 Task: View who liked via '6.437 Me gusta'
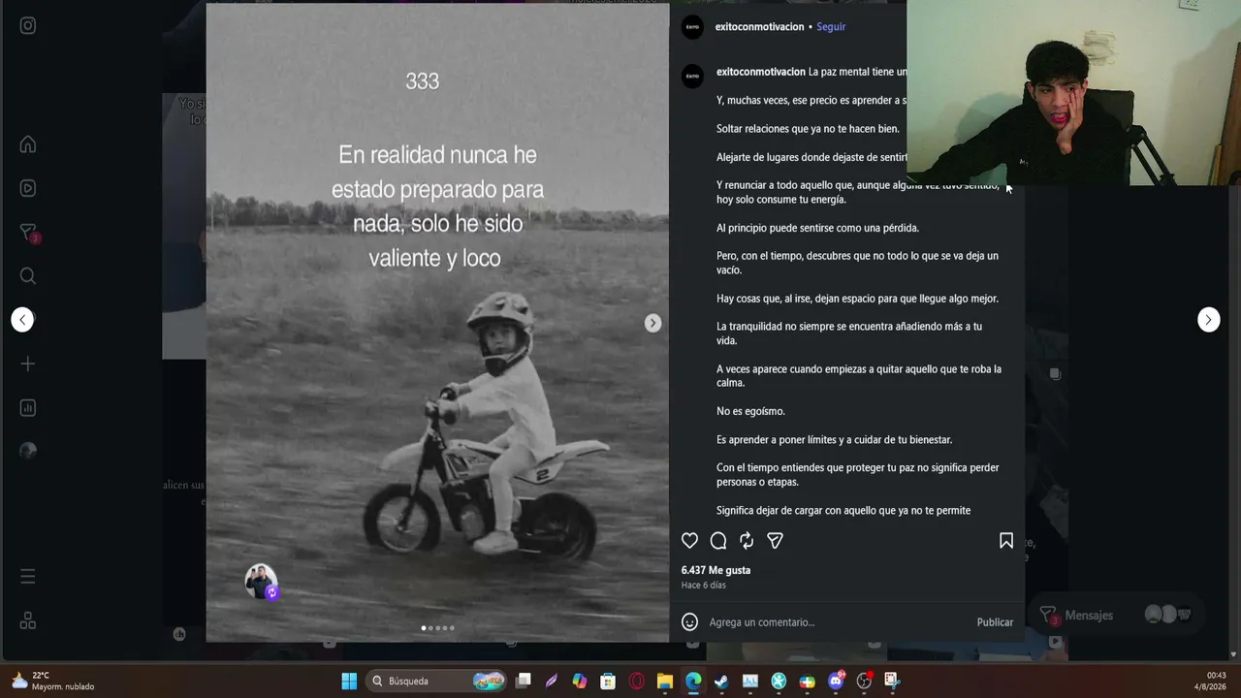pos(716,570)
